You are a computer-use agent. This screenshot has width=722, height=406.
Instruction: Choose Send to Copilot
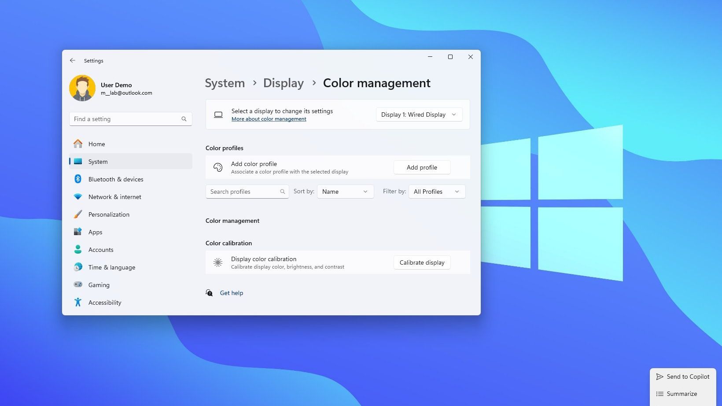[x=683, y=376]
